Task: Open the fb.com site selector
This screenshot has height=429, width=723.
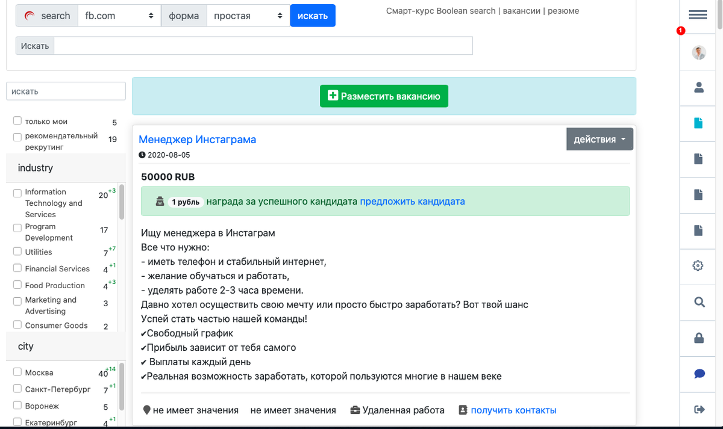Action: pyautogui.click(x=119, y=15)
